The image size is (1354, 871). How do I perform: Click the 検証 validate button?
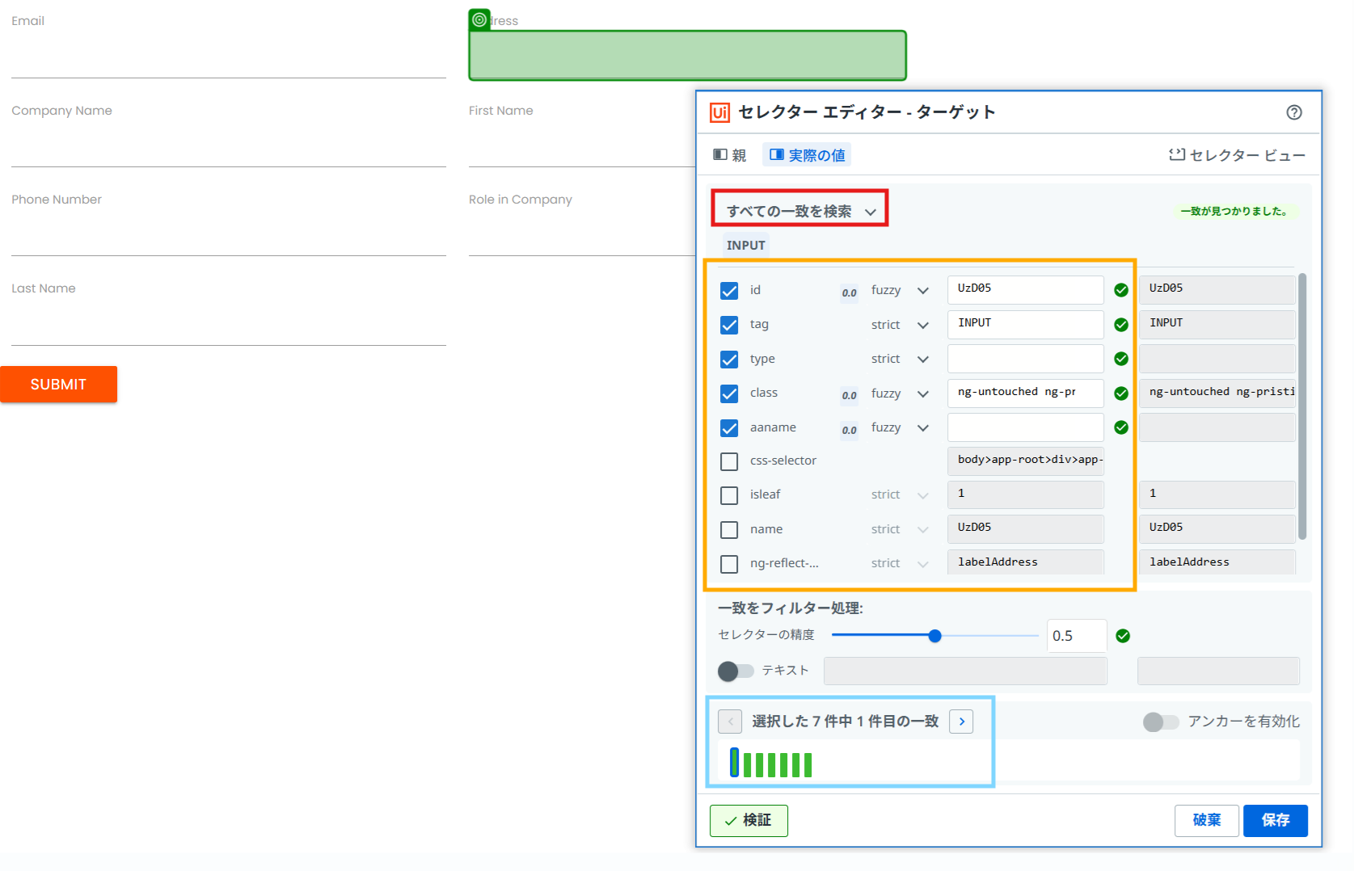(x=749, y=821)
